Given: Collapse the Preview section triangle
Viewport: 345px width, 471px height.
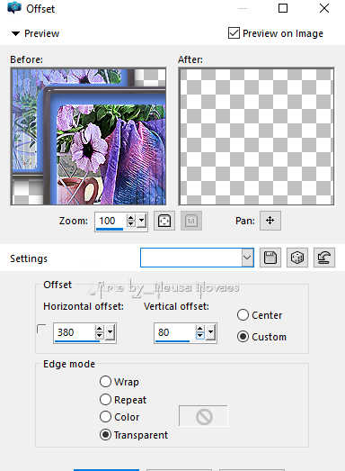Looking at the screenshot, I should [x=15, y=33].
